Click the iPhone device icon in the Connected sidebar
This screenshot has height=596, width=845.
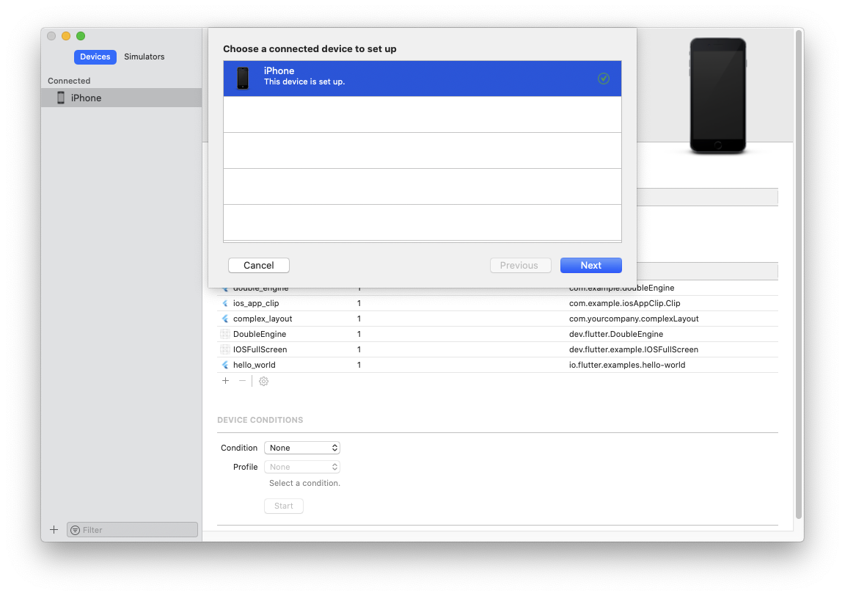[x=60, y=97]
